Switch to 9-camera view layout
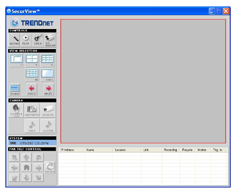Image resolution: width=237 pixels, height=191 pixels. click(x=47, y=60)
